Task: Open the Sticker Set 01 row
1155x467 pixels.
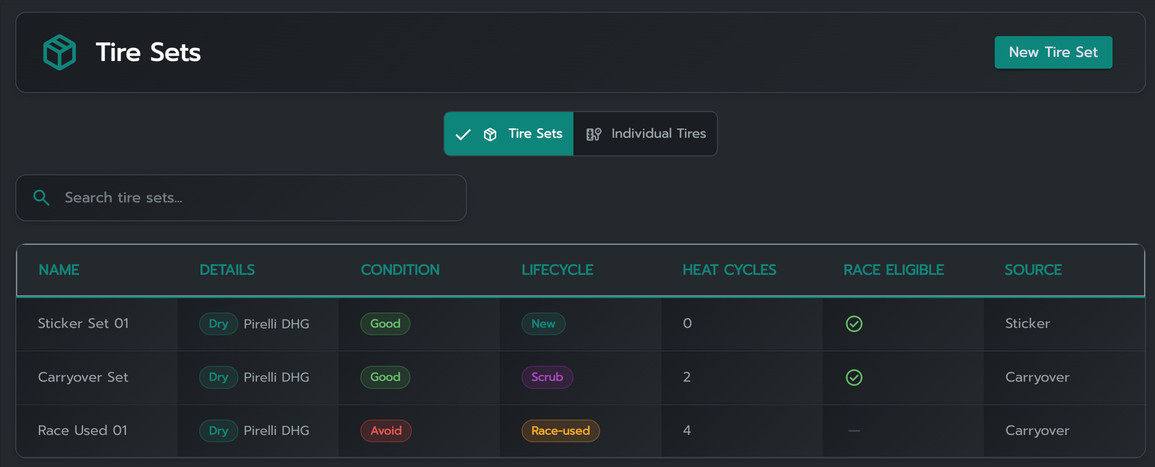Action: point(84,324)
